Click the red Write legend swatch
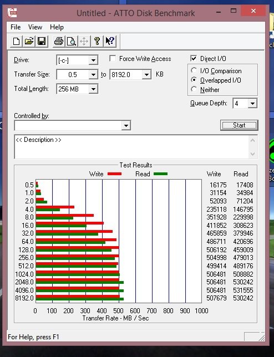 (115, 174)
